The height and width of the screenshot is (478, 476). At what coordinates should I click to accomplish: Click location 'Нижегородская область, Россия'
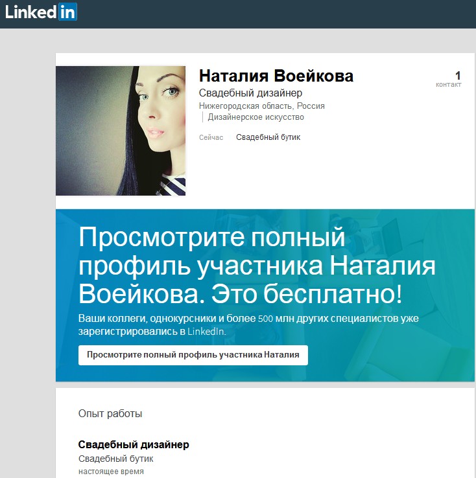point(262,106)
